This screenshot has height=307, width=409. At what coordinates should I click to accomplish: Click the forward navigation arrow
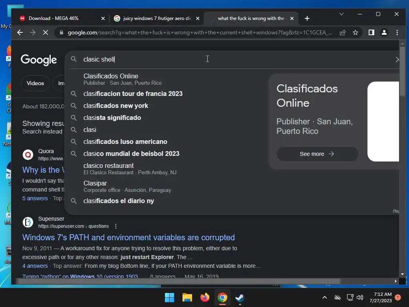[33, 32]
